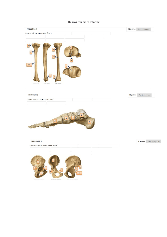This screenshot has height=237, width=167.
Task: Click the PREGUNTA 3 heading
Action: (36, 141)
